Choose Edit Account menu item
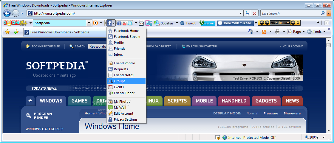Screen dimensions: 334x143 (x=126, y=114)
